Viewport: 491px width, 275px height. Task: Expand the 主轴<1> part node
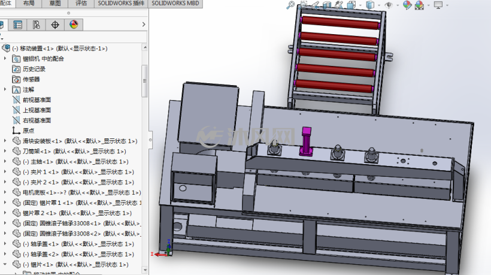(x=5, y=162)
